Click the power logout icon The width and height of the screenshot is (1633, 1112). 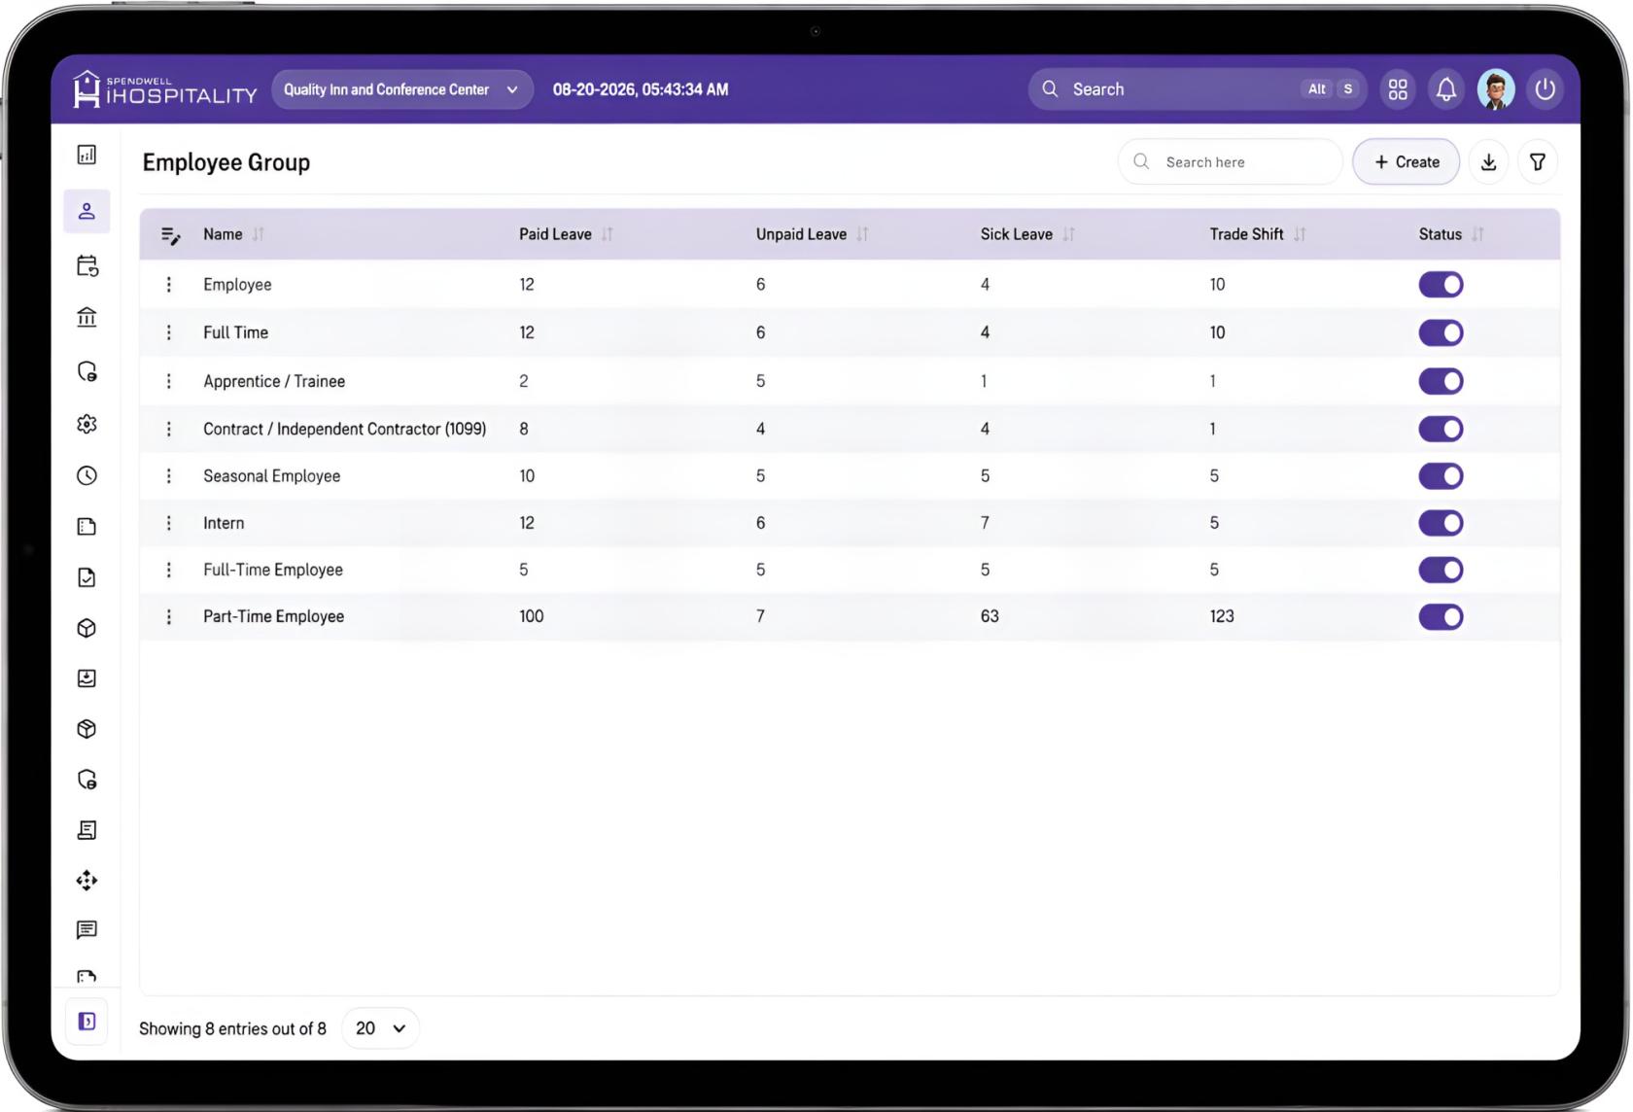click(1545, 89)
